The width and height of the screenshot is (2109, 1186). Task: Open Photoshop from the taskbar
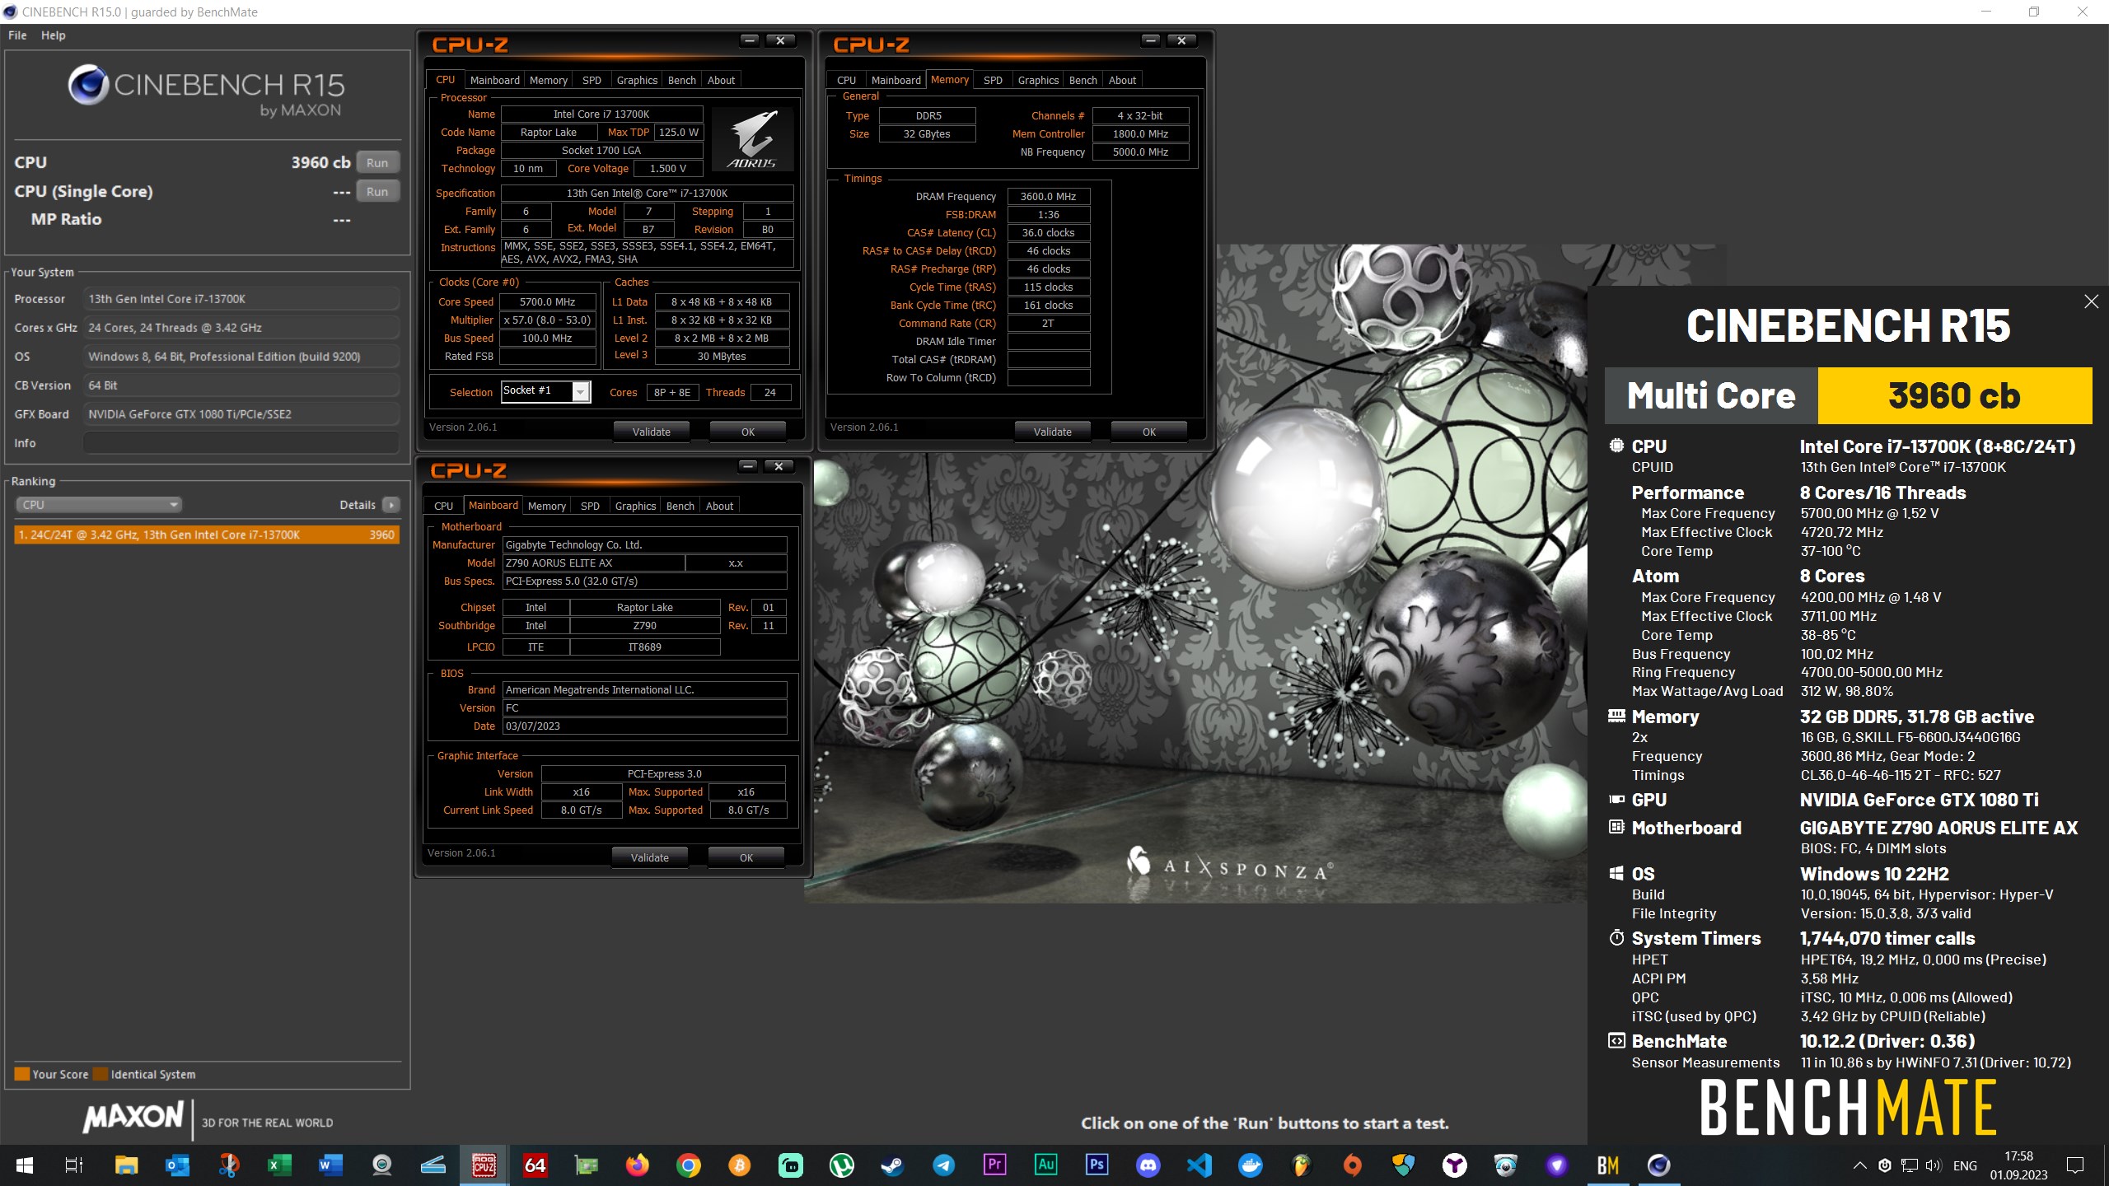point(1097,1165)
